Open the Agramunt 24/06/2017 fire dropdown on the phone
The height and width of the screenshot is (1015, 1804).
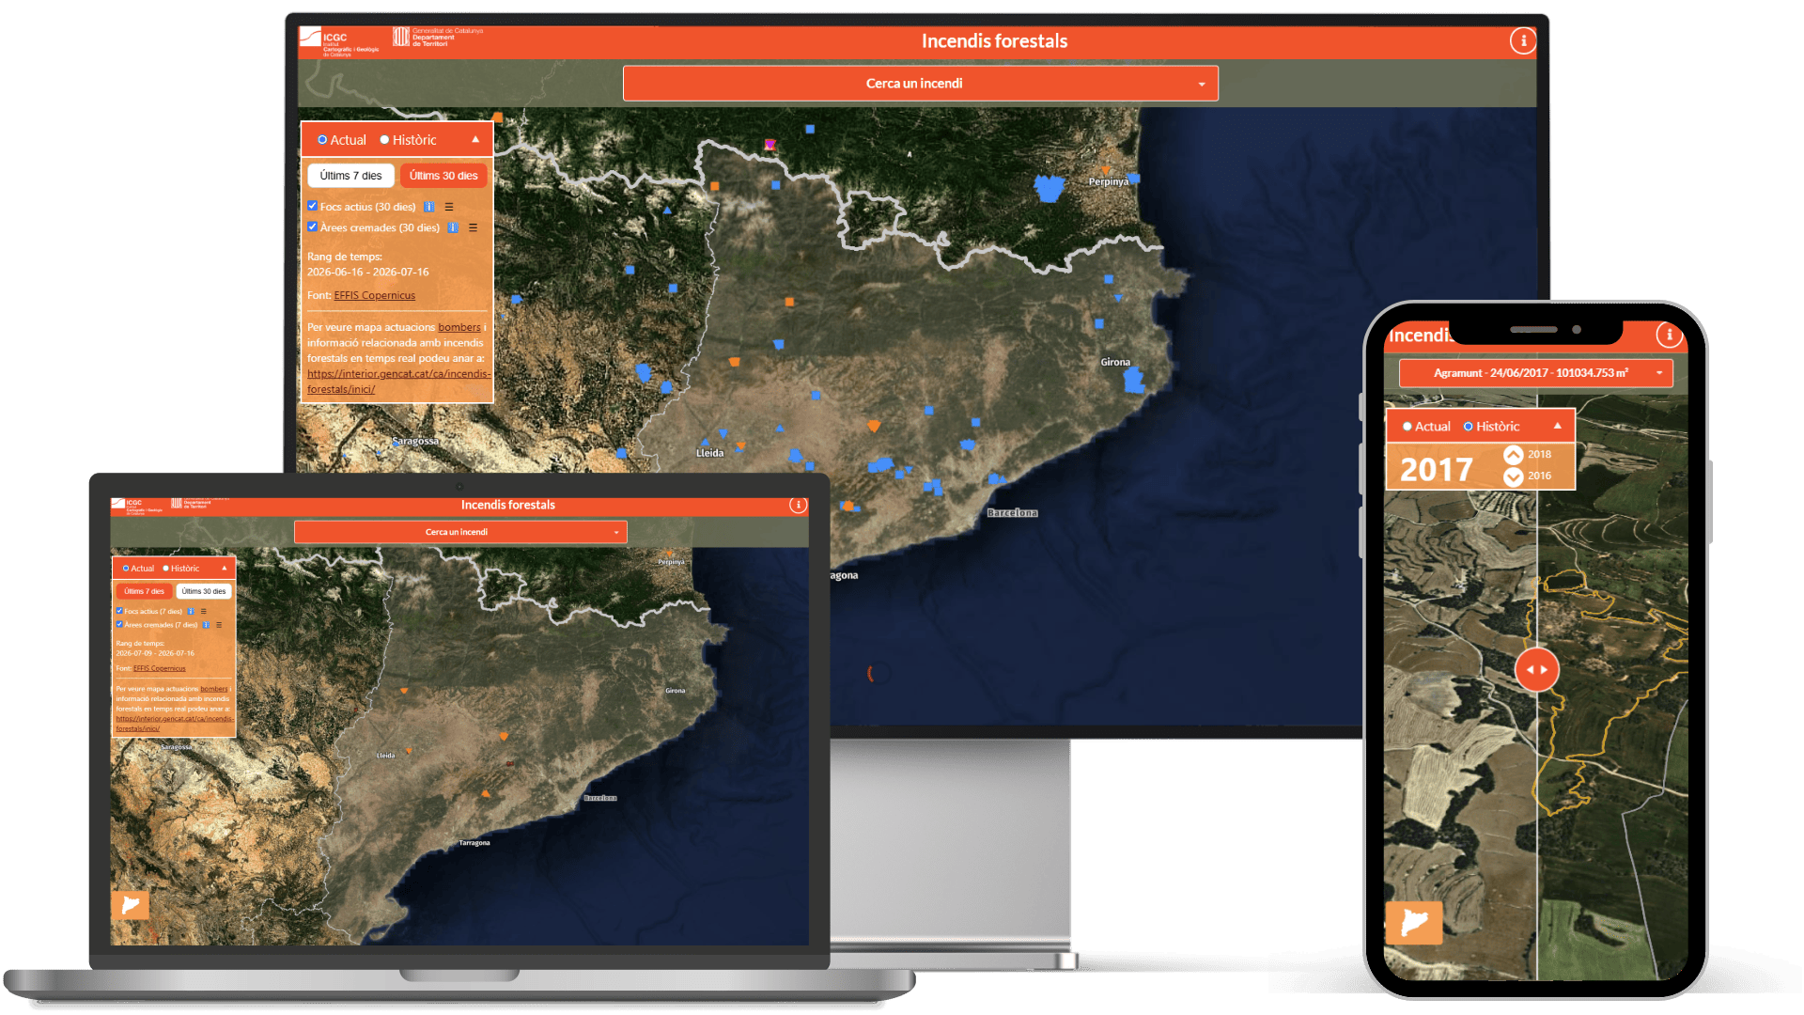tap(1536, 373)
